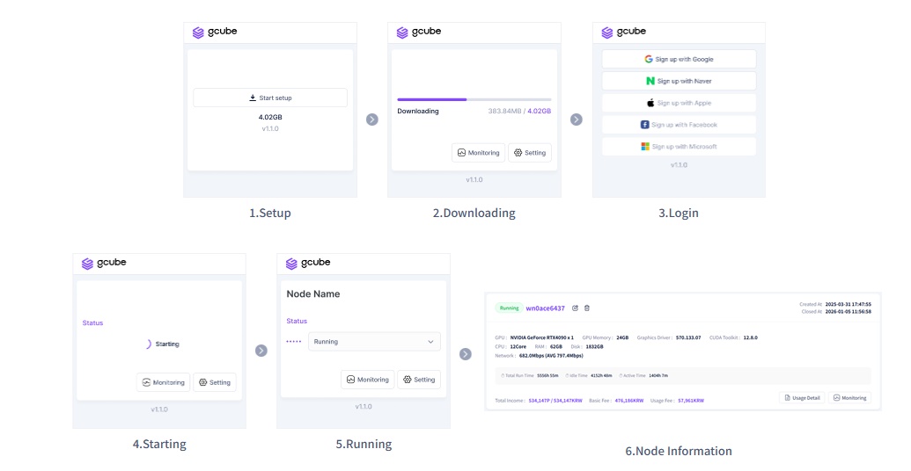911x471 pixels.
Task: Click the gcube logo in the Starting panel
Action: point(103,264)
